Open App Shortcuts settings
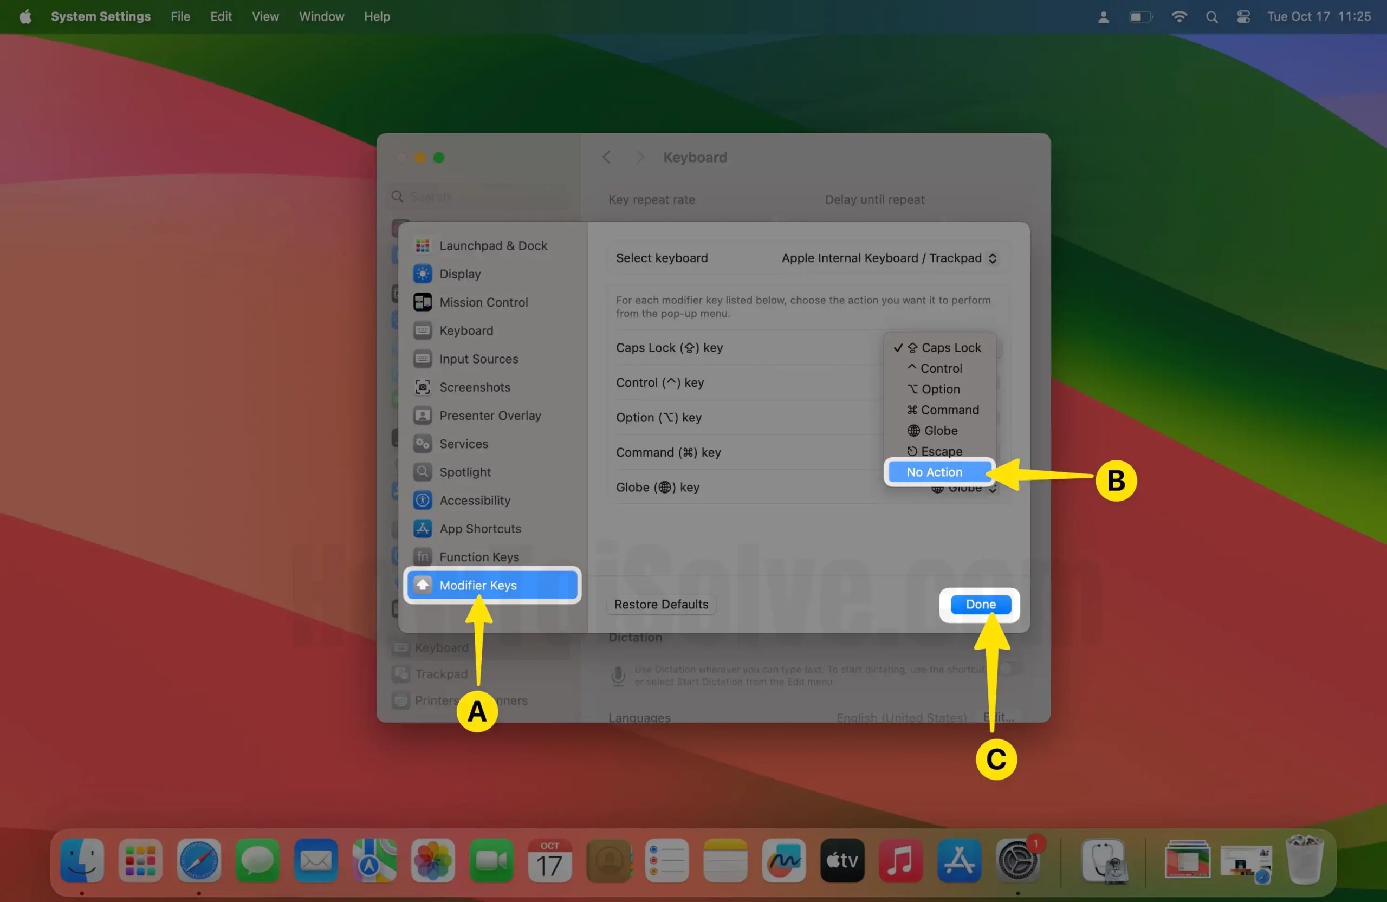The height and width of the screenshot is (902, 1387). coord(480,529)
